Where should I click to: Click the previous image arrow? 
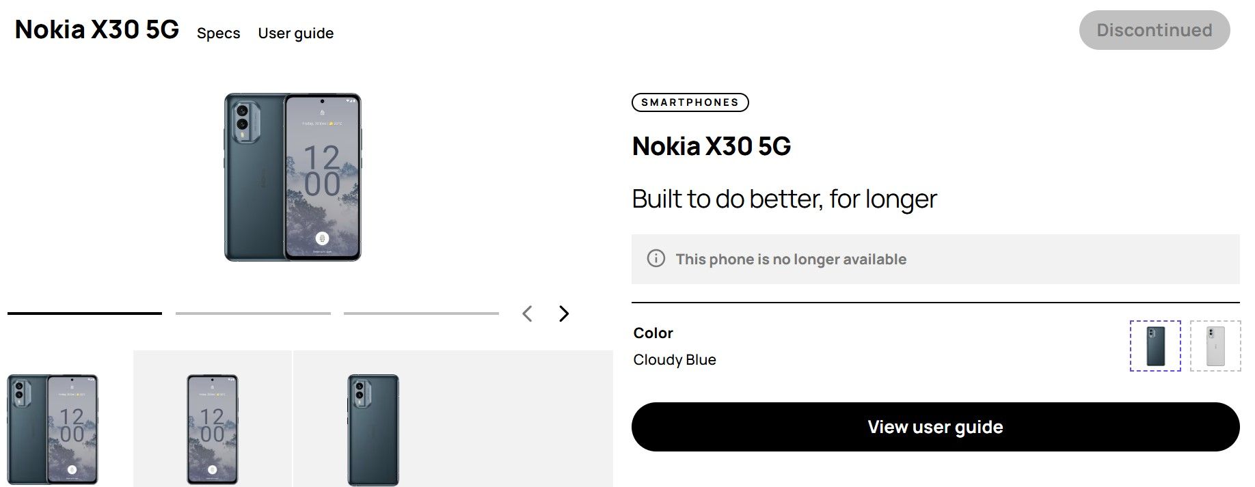527,314
